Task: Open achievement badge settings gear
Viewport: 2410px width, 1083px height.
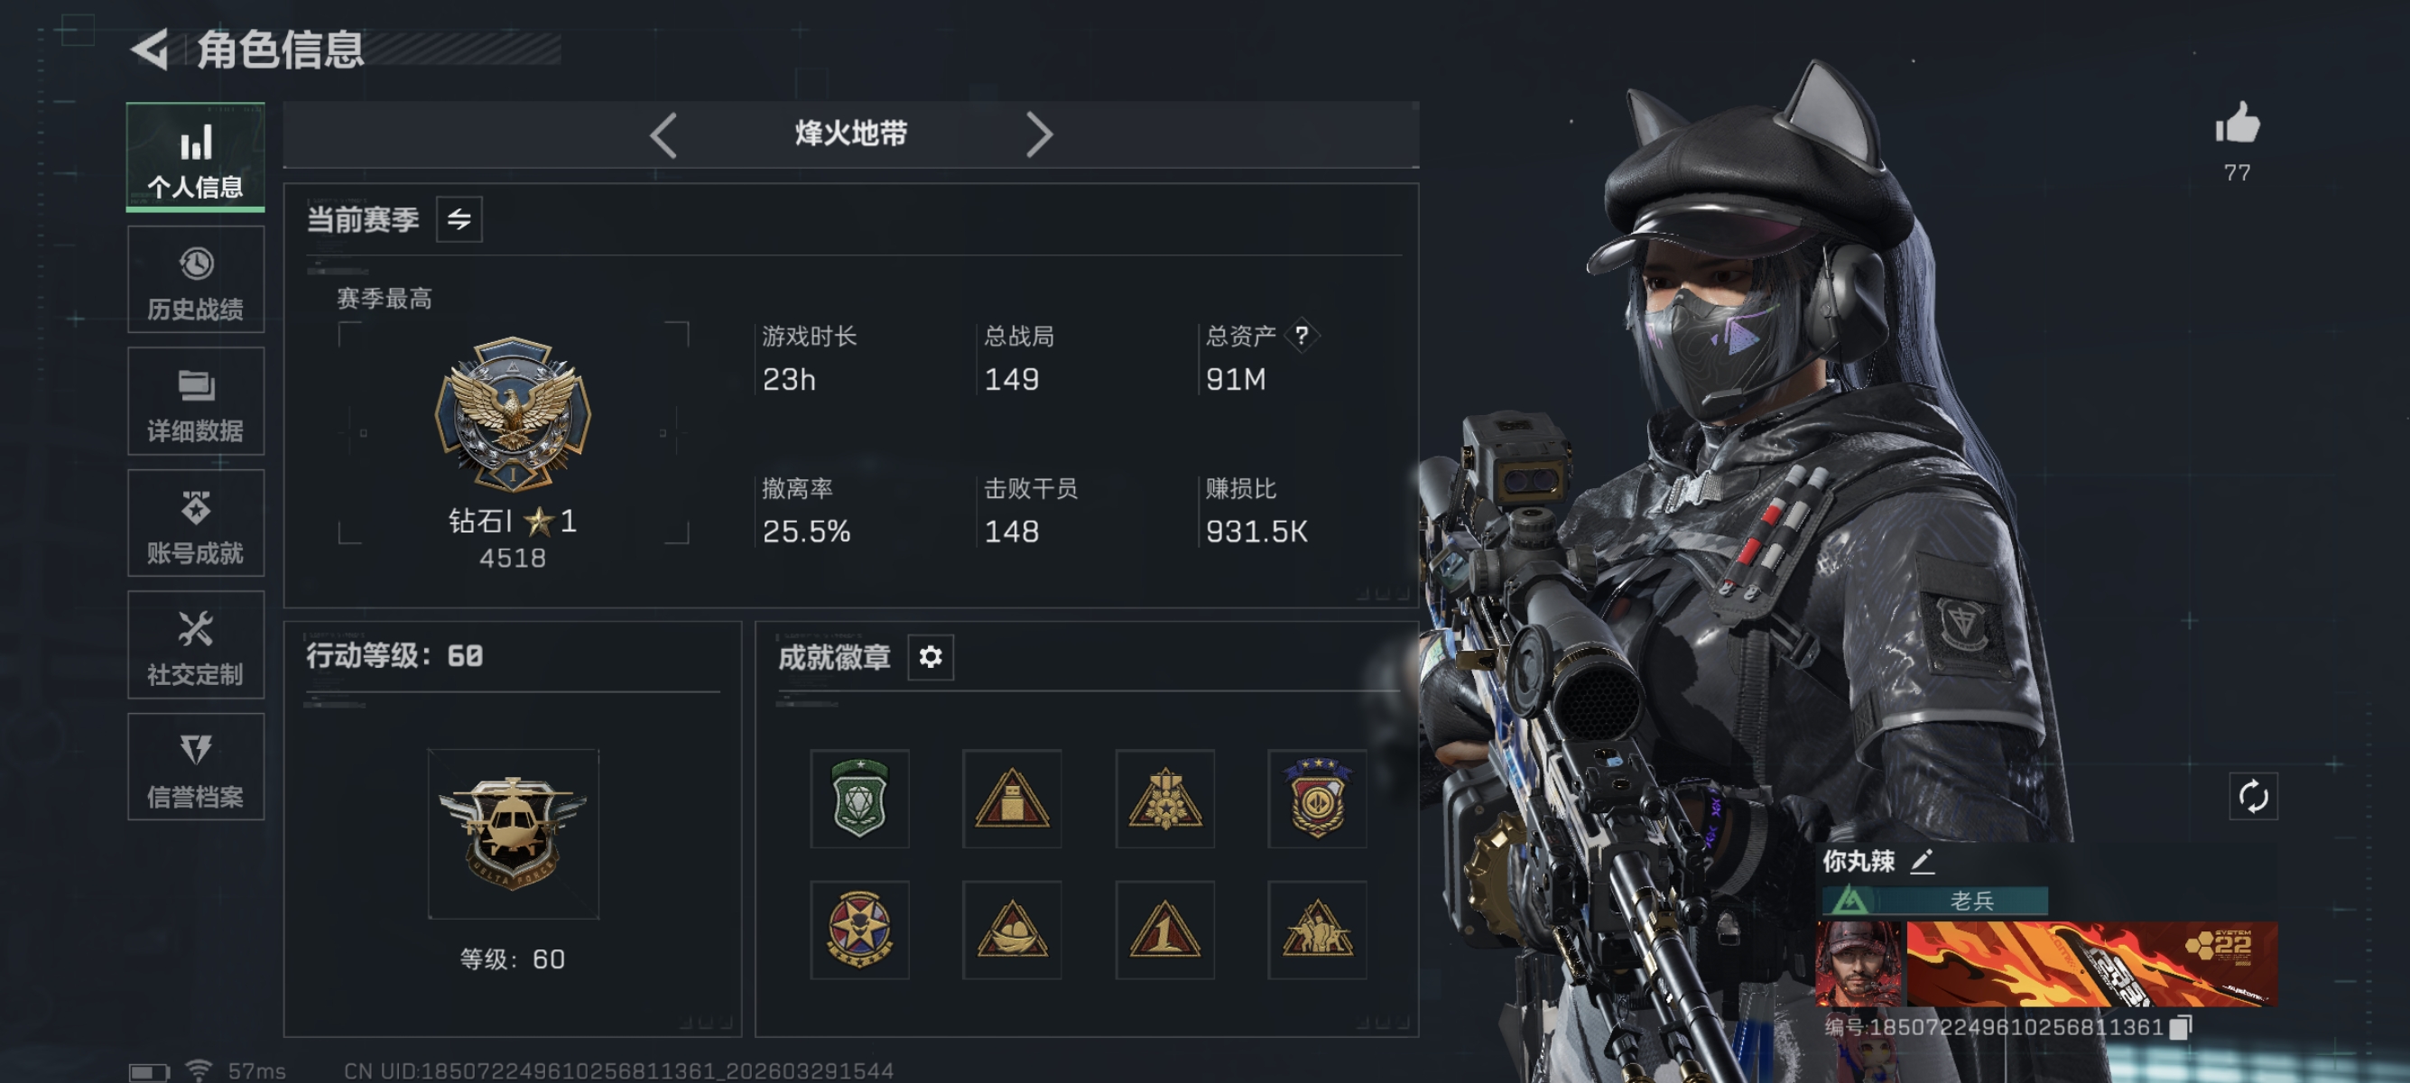Action: click(931, 657)
